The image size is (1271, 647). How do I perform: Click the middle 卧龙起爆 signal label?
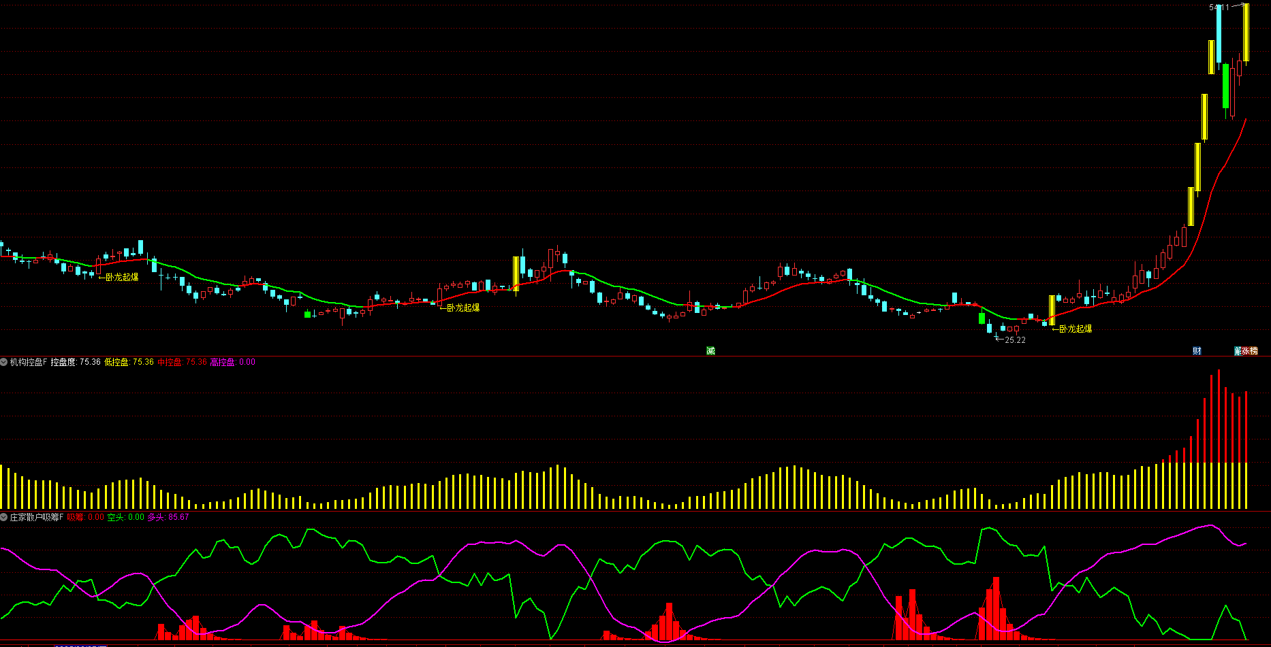point(463,308)
